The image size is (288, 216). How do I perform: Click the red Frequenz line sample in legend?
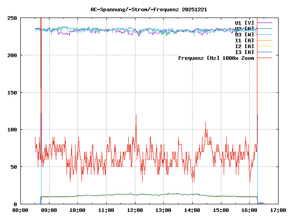tap(265, 58)
